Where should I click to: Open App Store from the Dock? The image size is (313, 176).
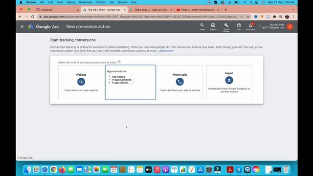click(x=200, y=170)
